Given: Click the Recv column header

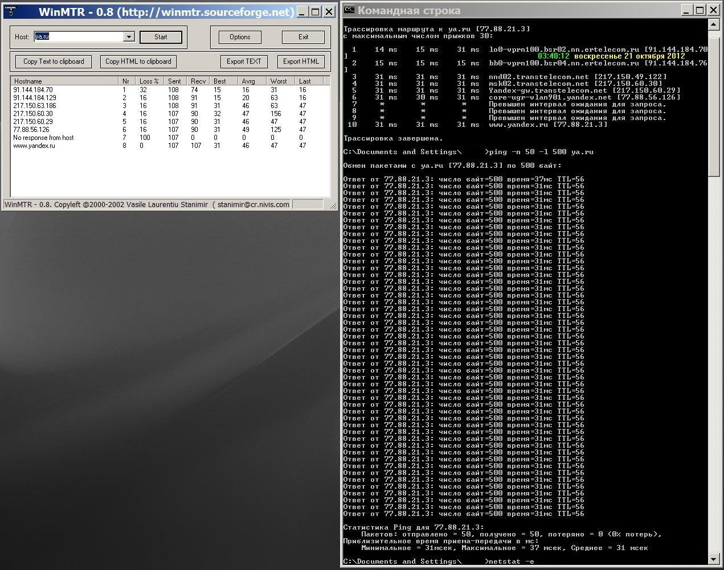Looking at the screenshot, I should tap(198, 81).
